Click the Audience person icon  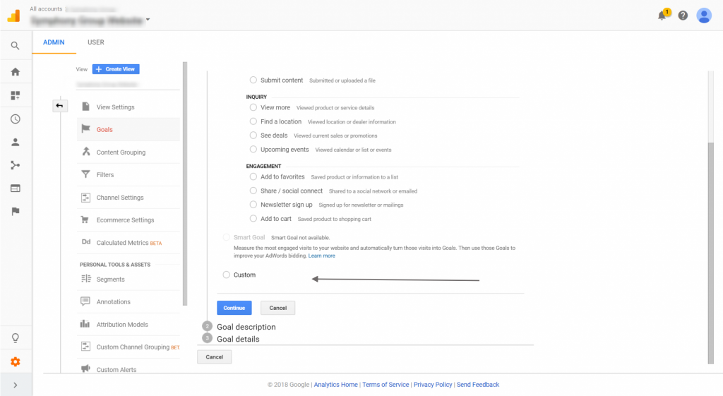(16, 142)
